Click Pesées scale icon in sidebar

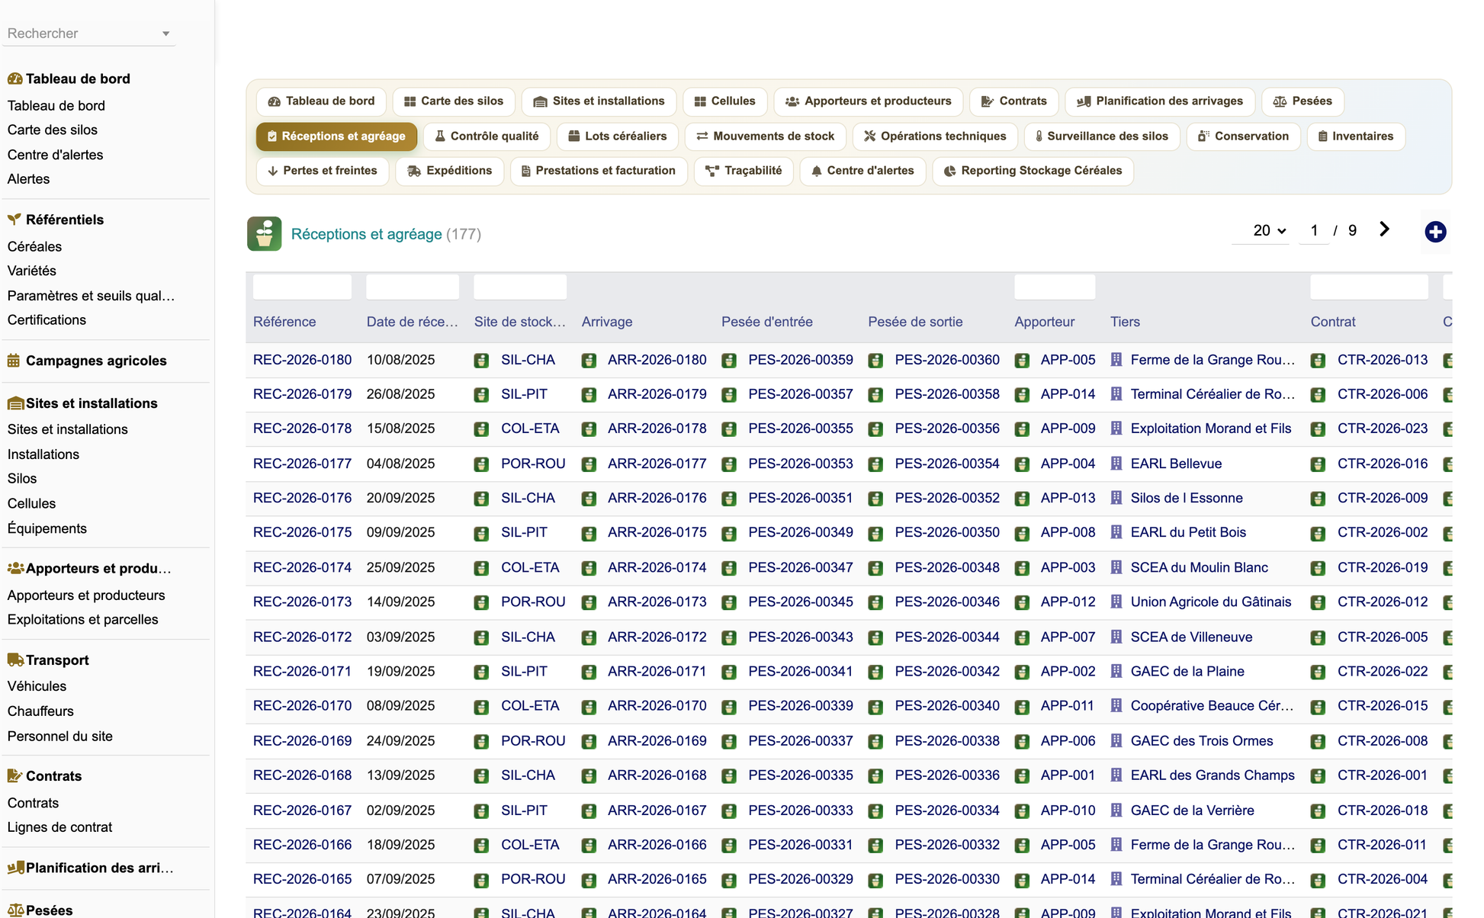tap(15, 910)
